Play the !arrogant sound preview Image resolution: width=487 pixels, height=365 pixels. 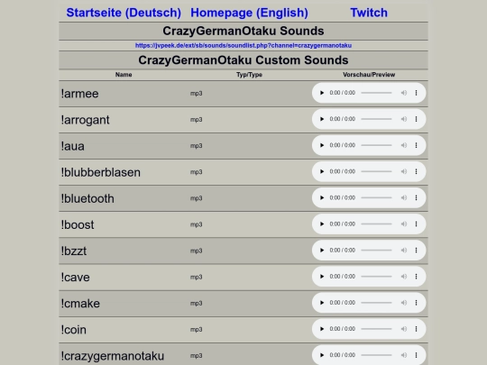pos(322,119)
